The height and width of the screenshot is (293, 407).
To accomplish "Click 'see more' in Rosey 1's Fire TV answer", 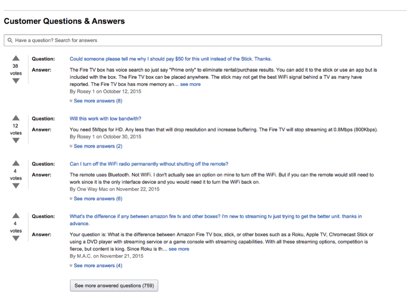I will (x=190, y=84).
